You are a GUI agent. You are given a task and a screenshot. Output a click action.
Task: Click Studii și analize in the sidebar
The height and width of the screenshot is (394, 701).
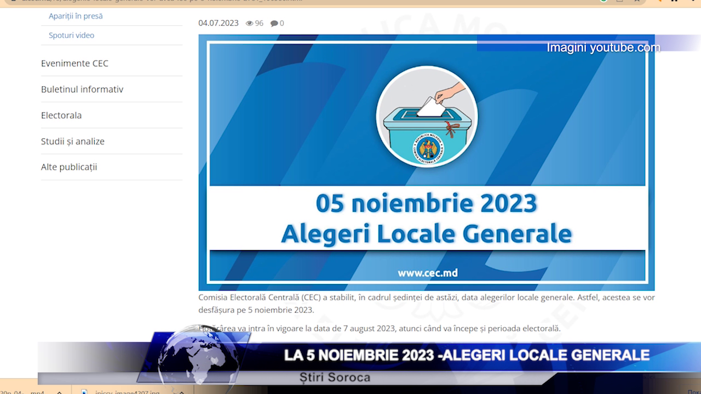72,141
